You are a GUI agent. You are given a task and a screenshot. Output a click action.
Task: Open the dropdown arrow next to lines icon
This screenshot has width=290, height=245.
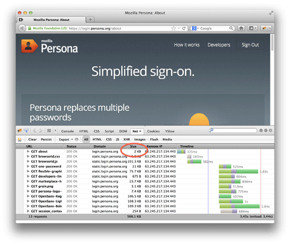[55, 131]
